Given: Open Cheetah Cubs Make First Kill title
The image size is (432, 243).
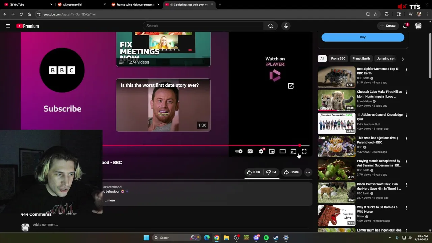Looking at the screenshot, I should coord(379,94).
